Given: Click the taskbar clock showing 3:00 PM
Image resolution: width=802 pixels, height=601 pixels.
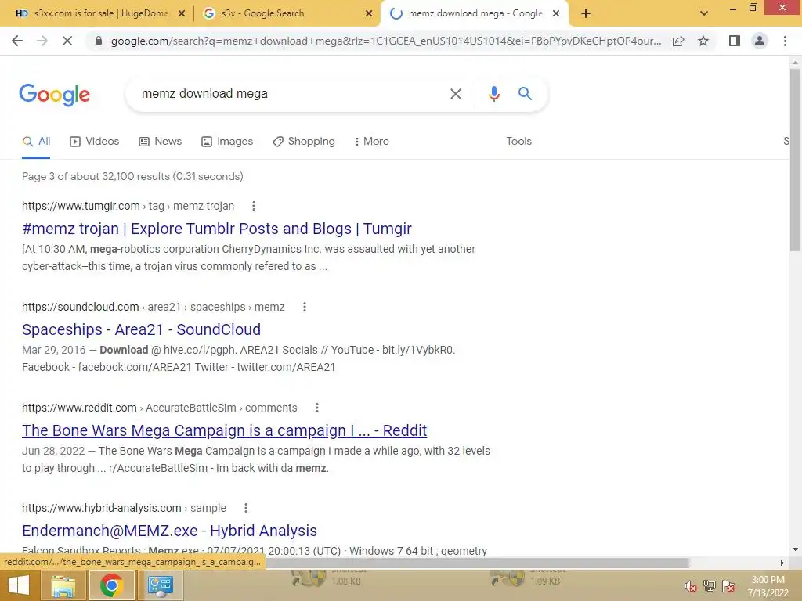Looking at the screenshot, I should [x=768, y=586].
